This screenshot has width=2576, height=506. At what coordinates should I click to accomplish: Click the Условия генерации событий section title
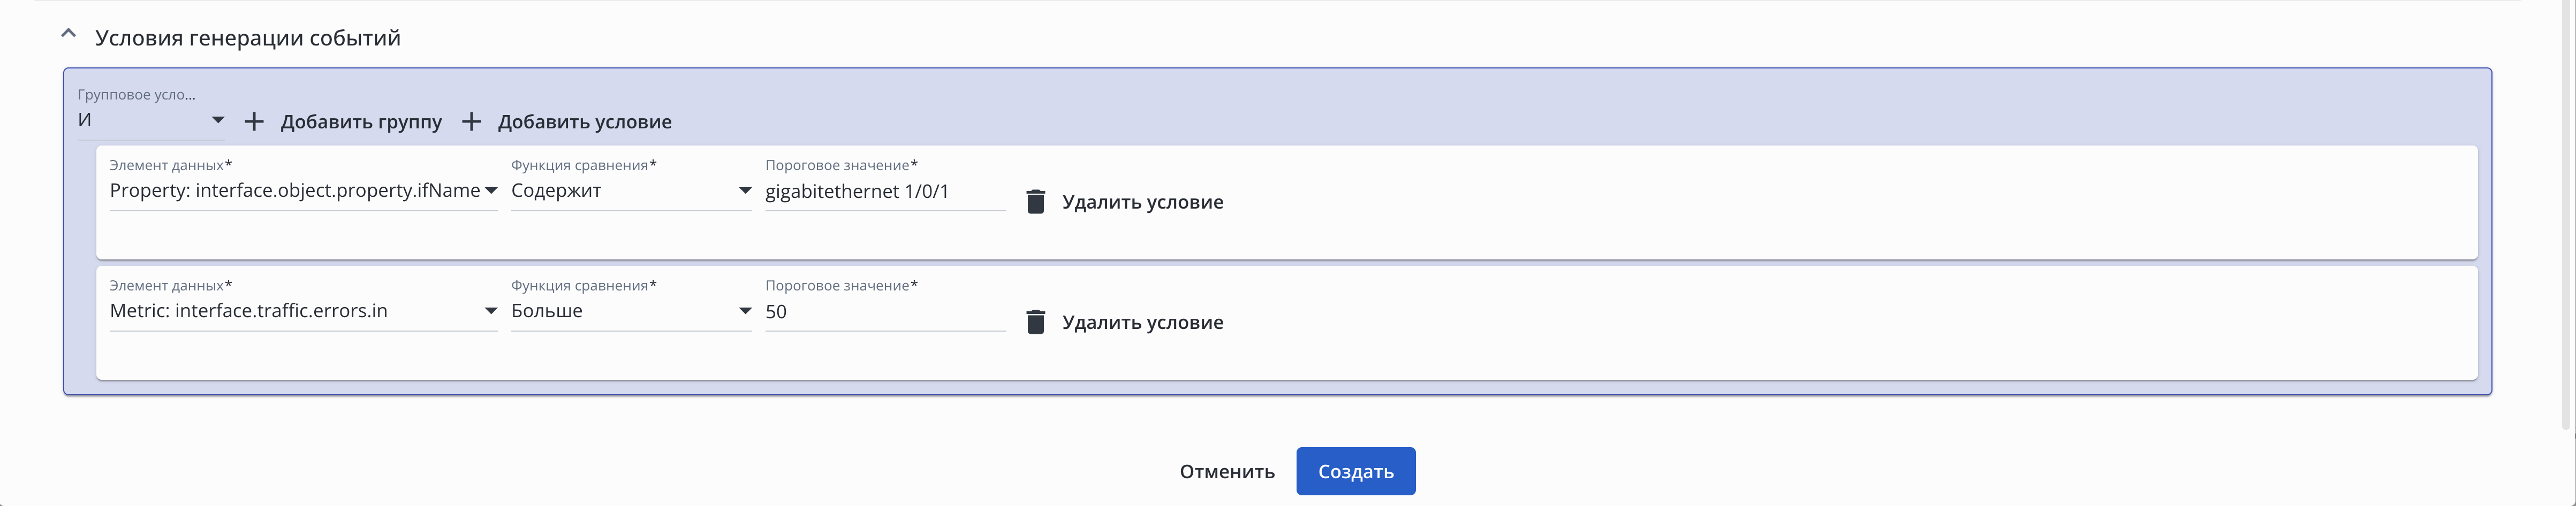point(248,38)
